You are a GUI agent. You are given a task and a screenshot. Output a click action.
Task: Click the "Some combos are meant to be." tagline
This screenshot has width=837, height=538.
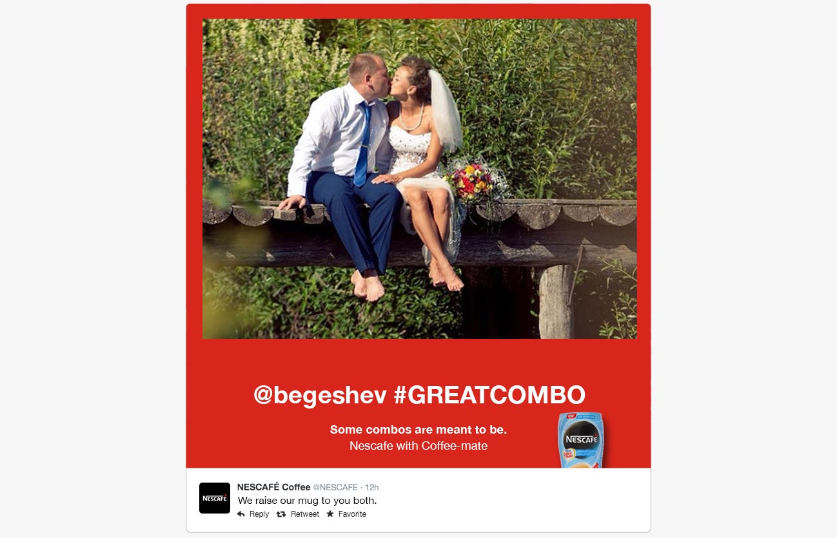pyautogui.click(x=418, y=430)
